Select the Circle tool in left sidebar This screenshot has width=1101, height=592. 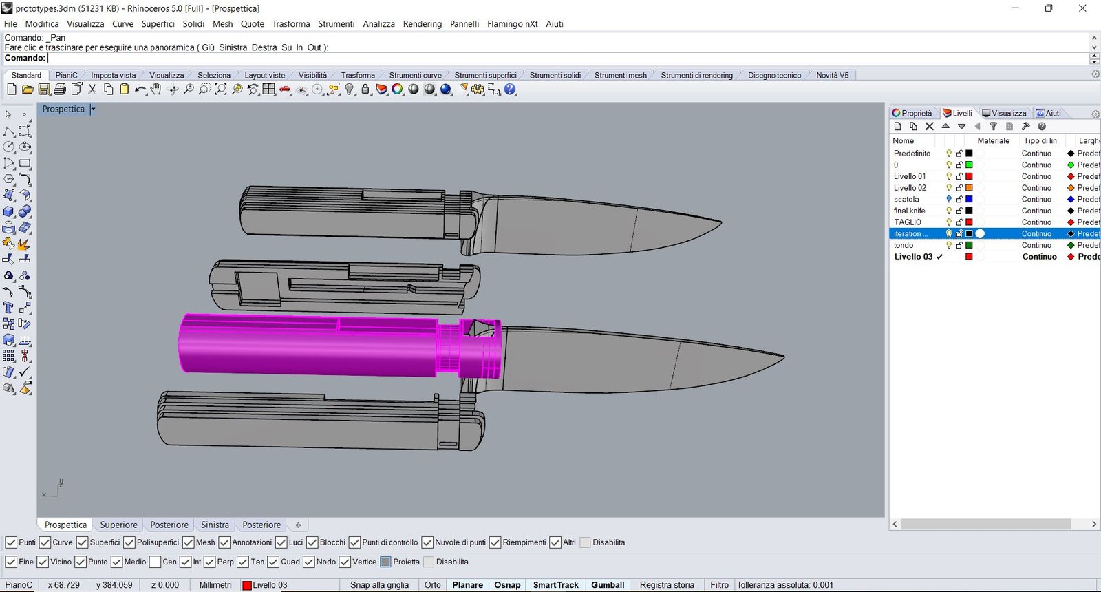9,147
